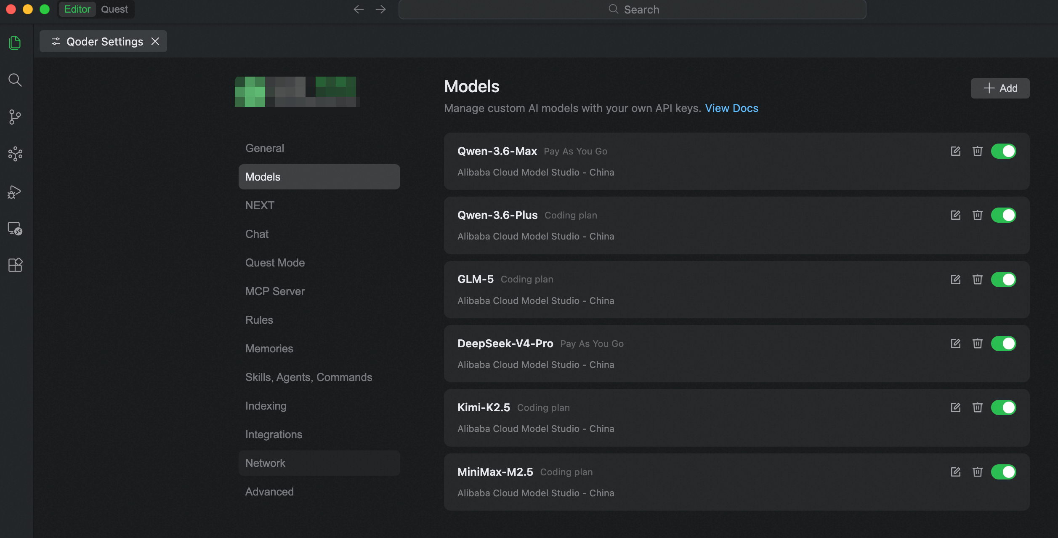Open the Source Control branch icon
Viewport: 1058px width, 538px height.
pos(15,117)
